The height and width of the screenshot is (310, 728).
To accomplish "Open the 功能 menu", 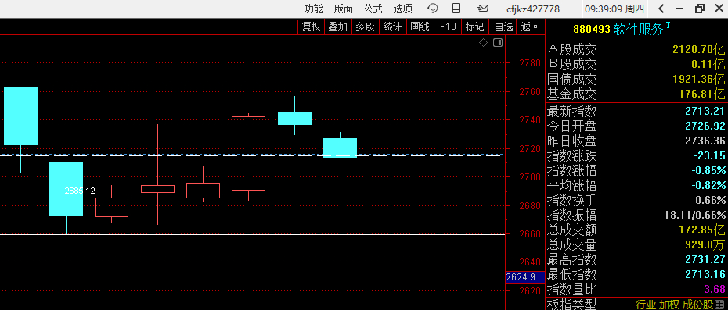I will tap(313, 9).
